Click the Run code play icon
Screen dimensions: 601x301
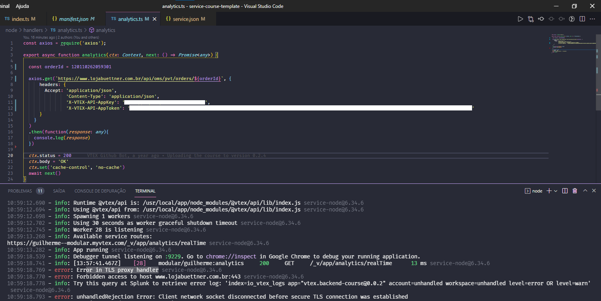(x=520, y=19)
